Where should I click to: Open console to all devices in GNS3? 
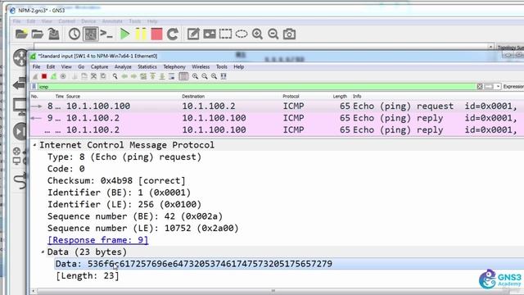[106, 34]
